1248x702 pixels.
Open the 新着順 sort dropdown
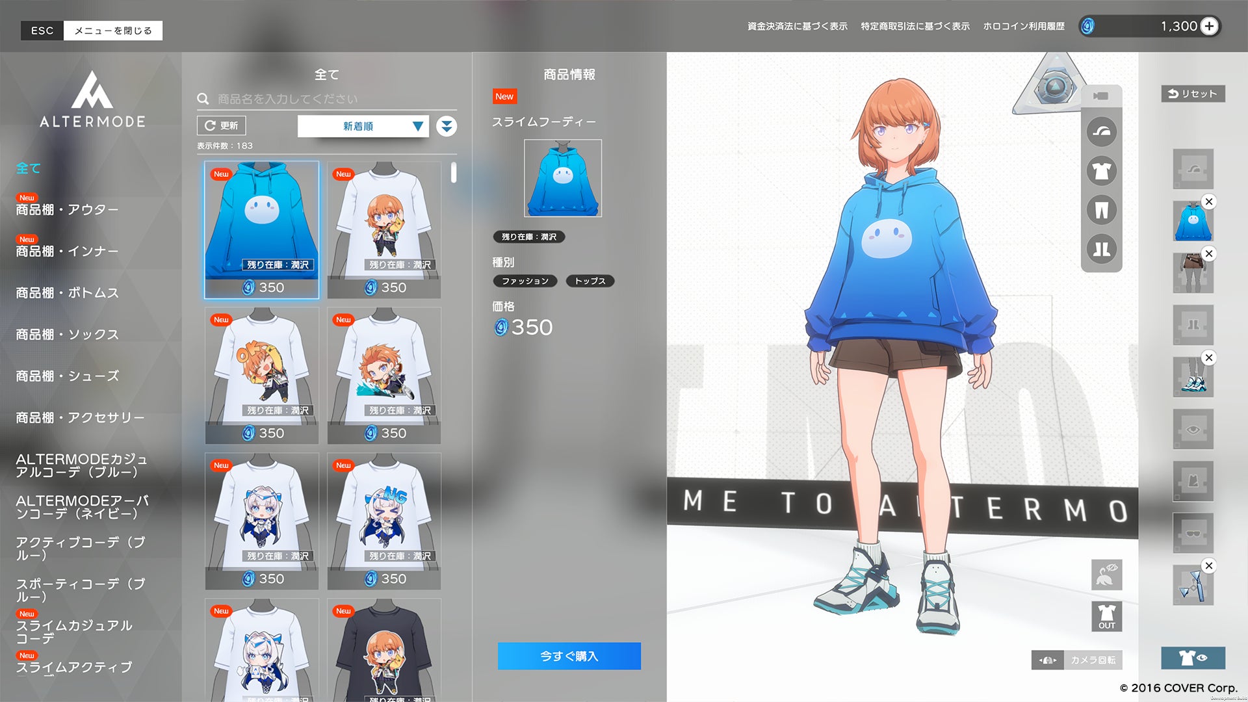click(363, 126)
